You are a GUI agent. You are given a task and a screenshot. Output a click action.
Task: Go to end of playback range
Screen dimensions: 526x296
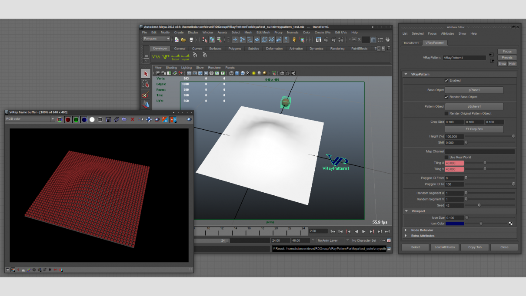(x=387, y=231)
